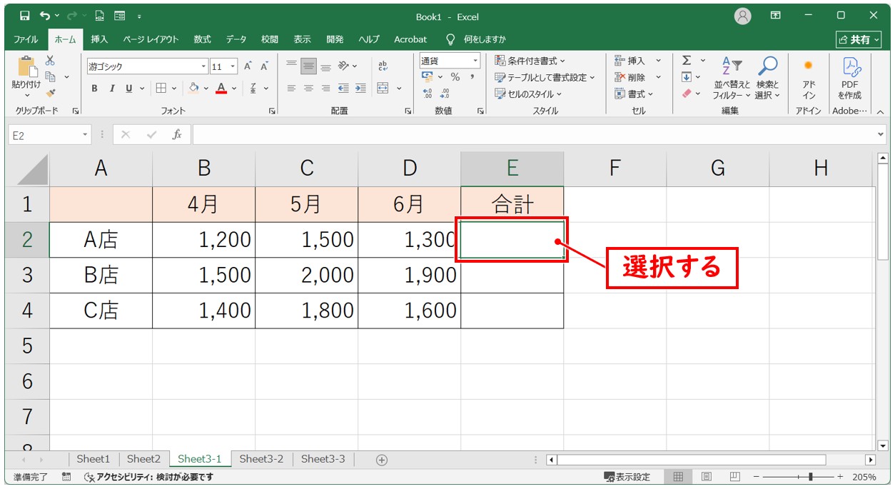The image size is (895, 489).
Task: Align cell text to the left
Action: 291,89
